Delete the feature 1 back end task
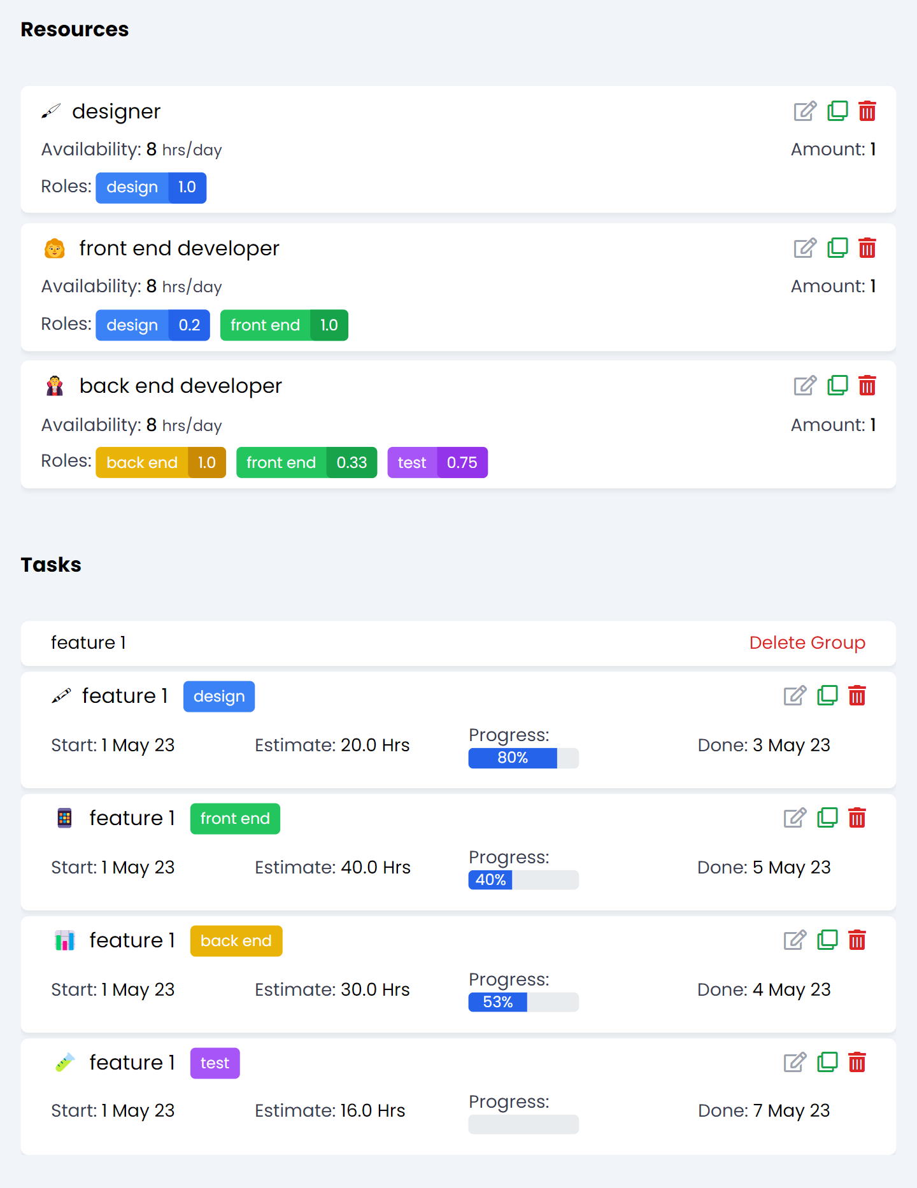The image size is (917, 1188). pyautogui.click(x=858, y=940)
